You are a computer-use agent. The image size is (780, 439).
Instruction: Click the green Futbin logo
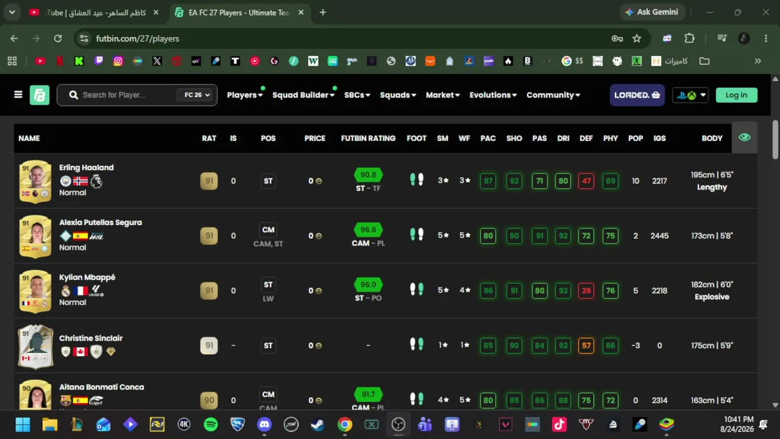(40, 95)
